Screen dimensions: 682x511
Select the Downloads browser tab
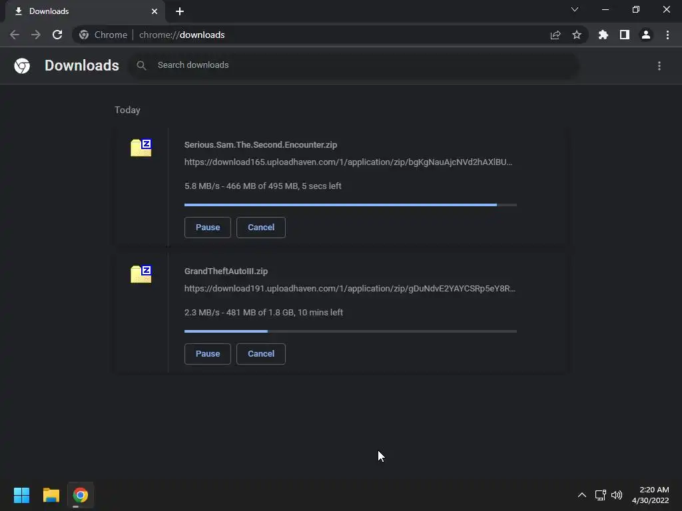[85, 11]
